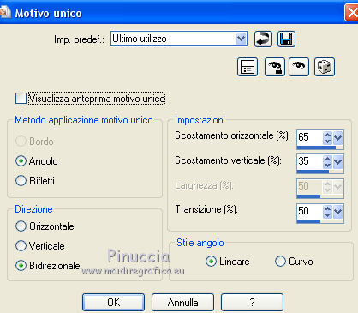Image resolution: width=358 pixels, height=313 pixels.
Task: Select the Rifletti radio option
Action: tap(21, 181)
